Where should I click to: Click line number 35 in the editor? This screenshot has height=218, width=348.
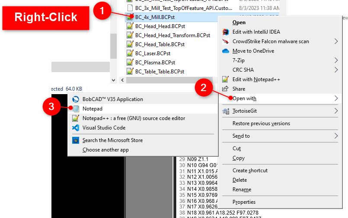[182, 195]
